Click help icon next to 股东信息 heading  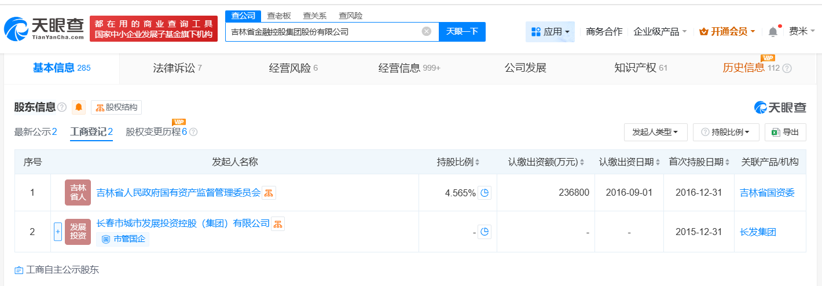(x=62, y=107)
